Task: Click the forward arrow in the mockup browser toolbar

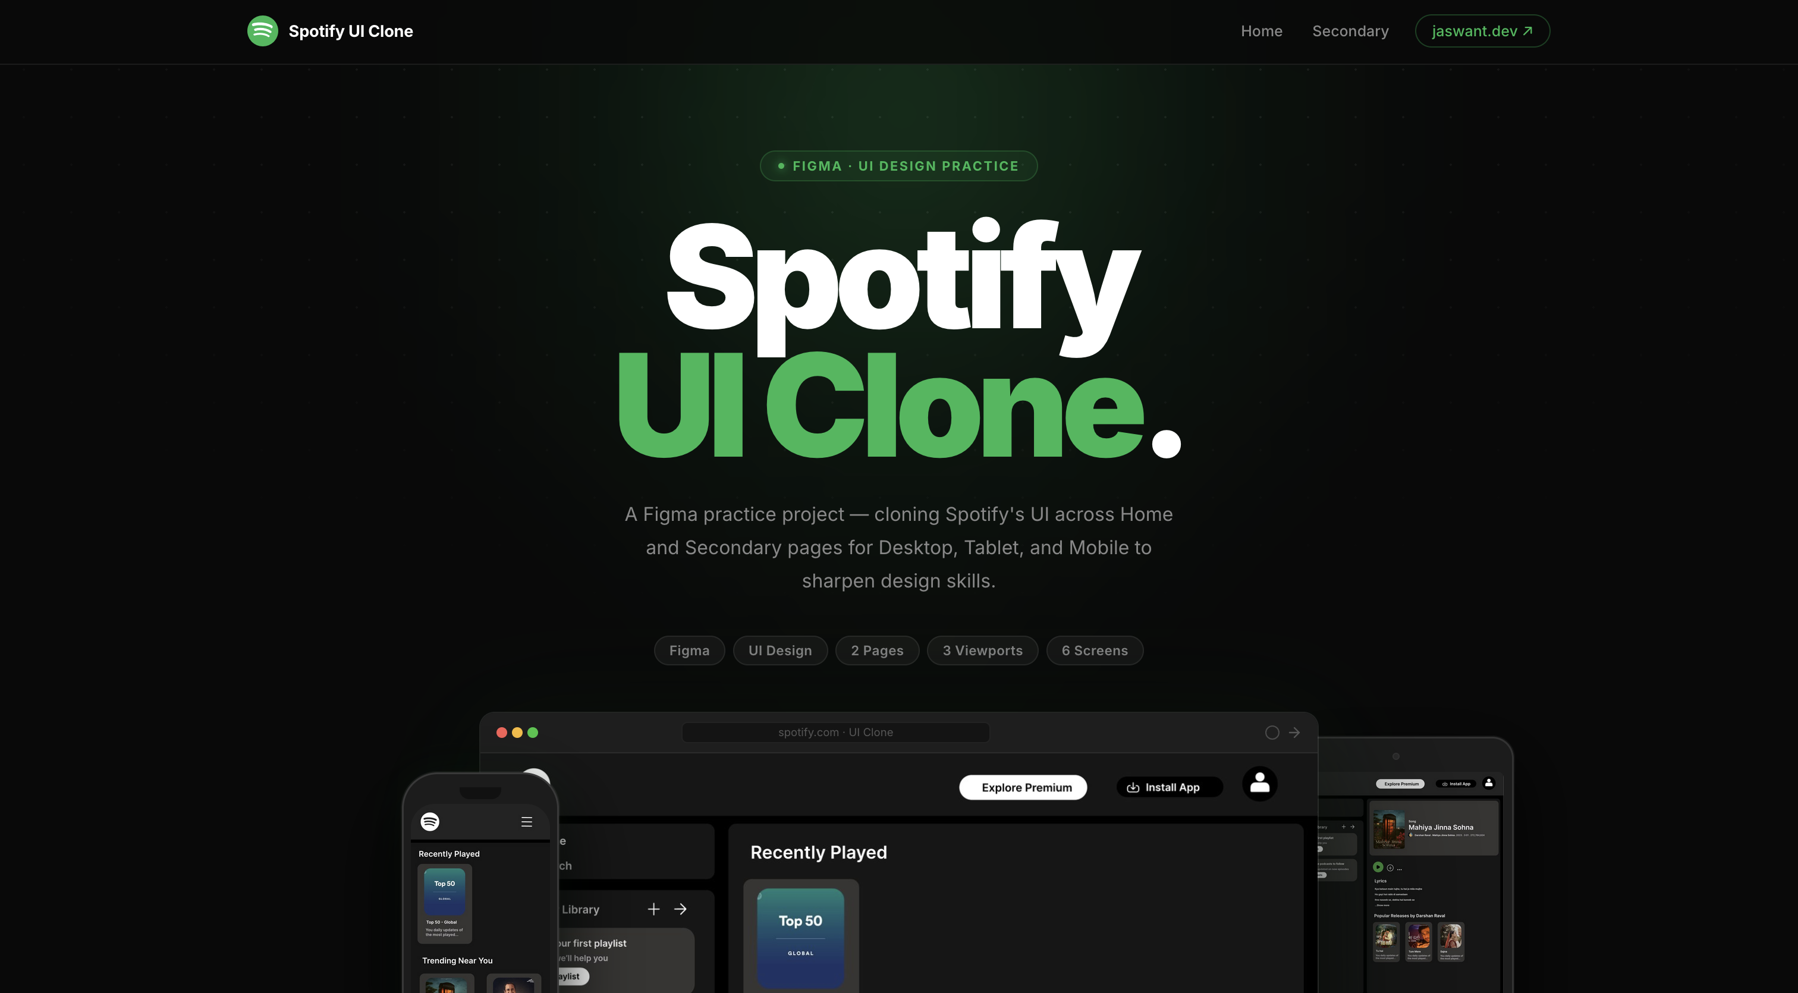Action: (x=1295, y=732)
